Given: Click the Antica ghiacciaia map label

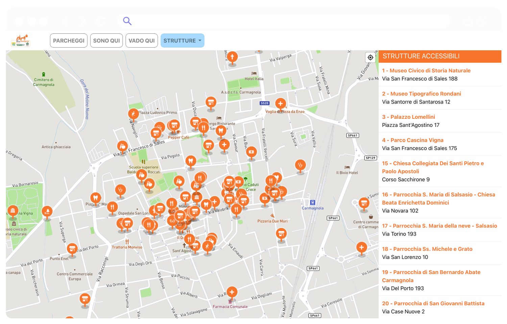Looking at the screenshot, I should coord(56,147).
